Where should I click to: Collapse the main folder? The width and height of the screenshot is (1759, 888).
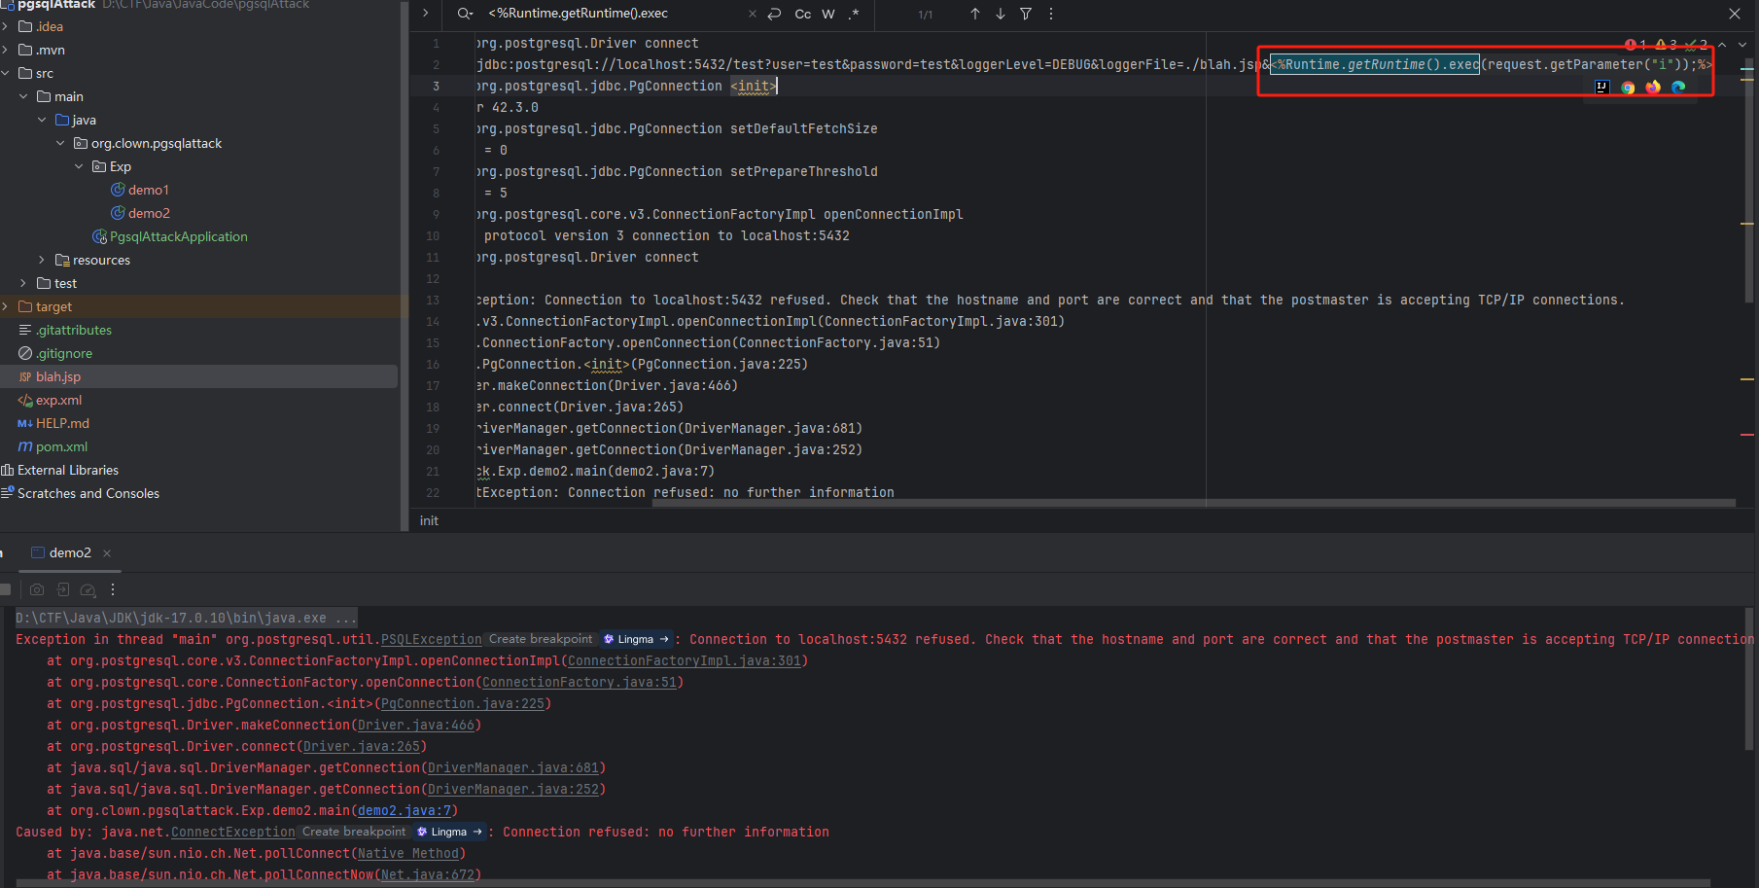coord(23,96)
